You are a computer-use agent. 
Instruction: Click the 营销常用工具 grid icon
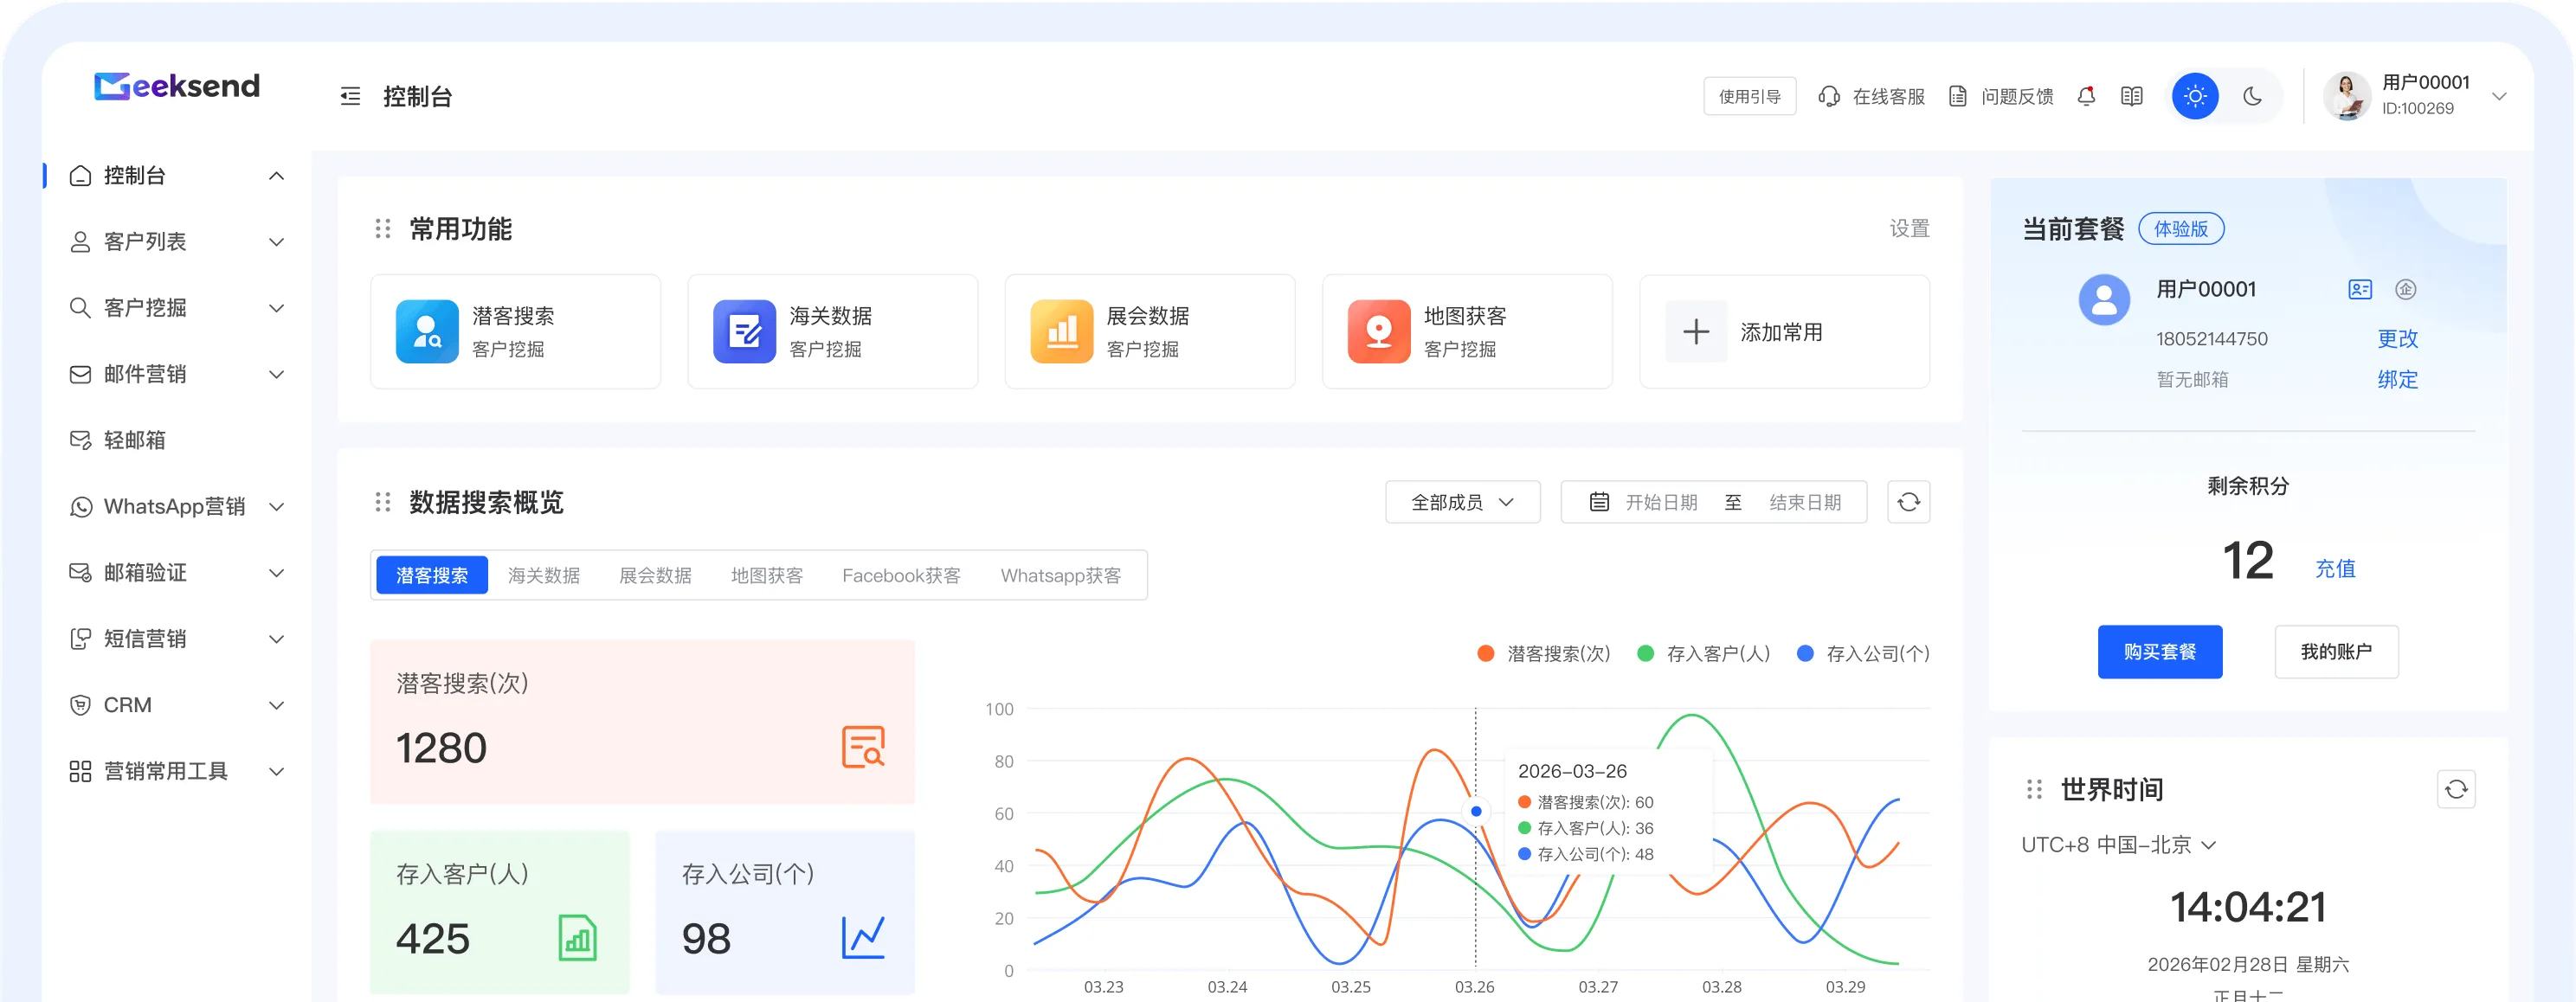(x=80, y=771)
